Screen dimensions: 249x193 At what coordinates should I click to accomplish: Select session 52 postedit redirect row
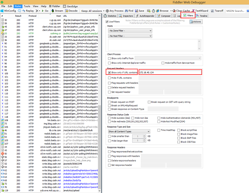49,164
